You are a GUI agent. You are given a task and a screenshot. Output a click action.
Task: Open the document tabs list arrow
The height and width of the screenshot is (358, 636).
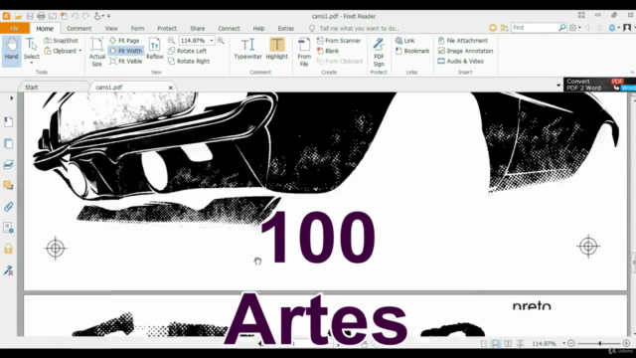click(x=558, y=86)
